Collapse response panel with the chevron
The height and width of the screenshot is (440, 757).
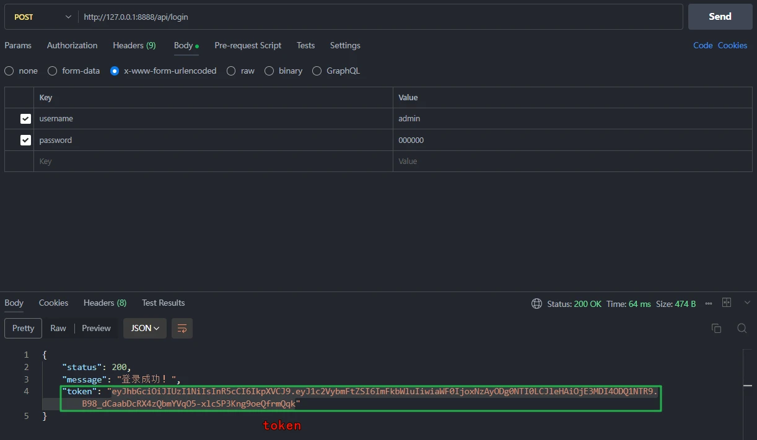[x=747, y=303]
